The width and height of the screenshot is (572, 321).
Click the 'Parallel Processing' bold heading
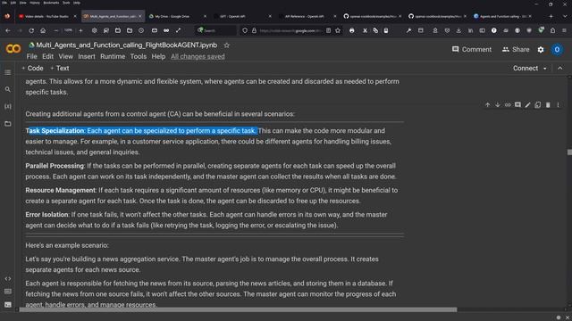pyautogui.click(x=55, y=166)
